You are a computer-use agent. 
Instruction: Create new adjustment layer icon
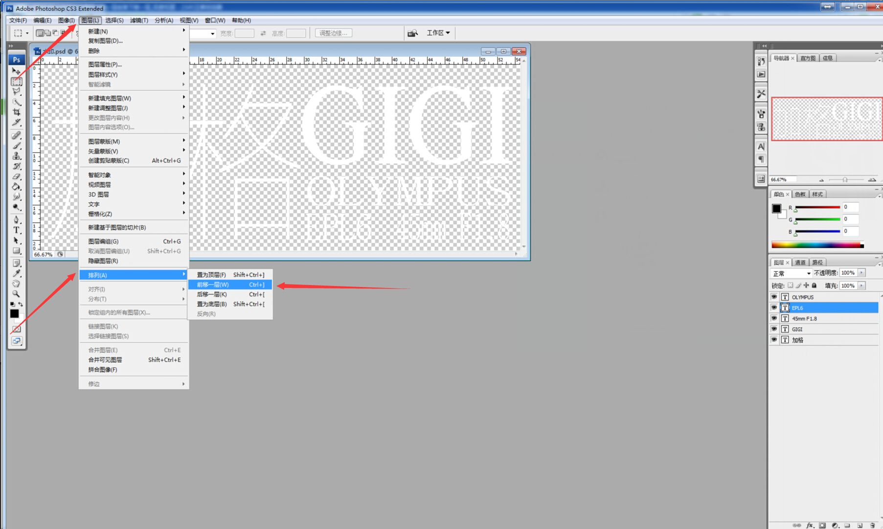pos(835,525)
